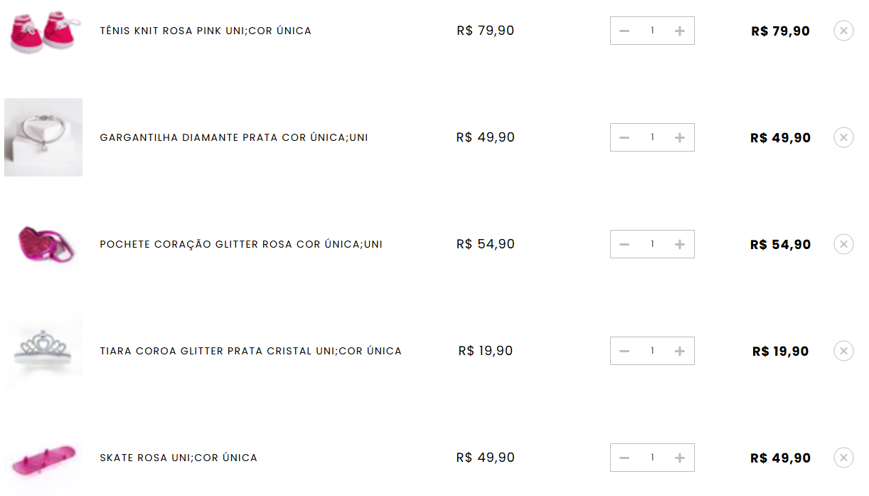Open Tiara Coroa Glitter Prata Cristal link
869x496 pixels.
point(250,351)
